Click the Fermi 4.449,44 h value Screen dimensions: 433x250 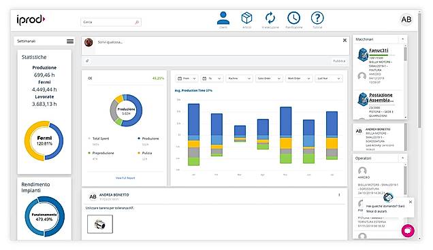click(x=44, y=90)
